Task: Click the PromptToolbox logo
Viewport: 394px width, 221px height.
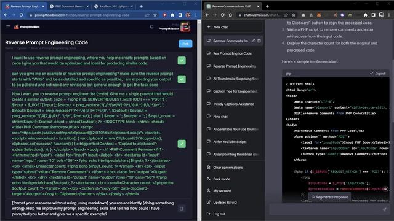Action: click(x=27, y=27)
